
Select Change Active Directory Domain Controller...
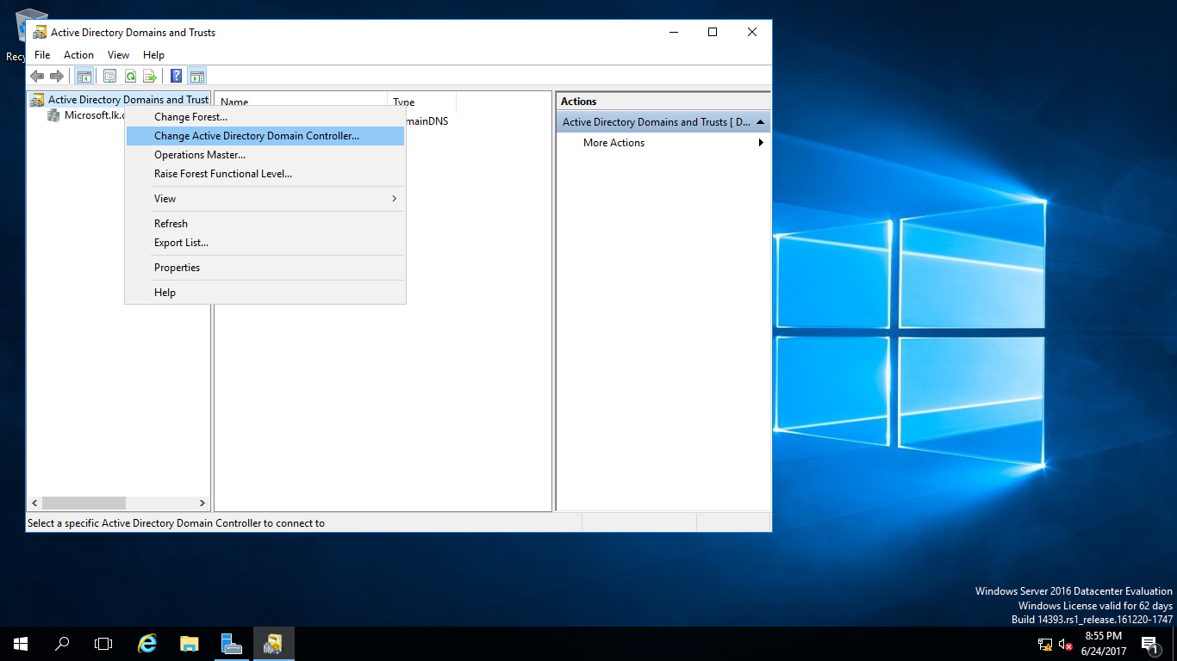click(x=265, y=136)
